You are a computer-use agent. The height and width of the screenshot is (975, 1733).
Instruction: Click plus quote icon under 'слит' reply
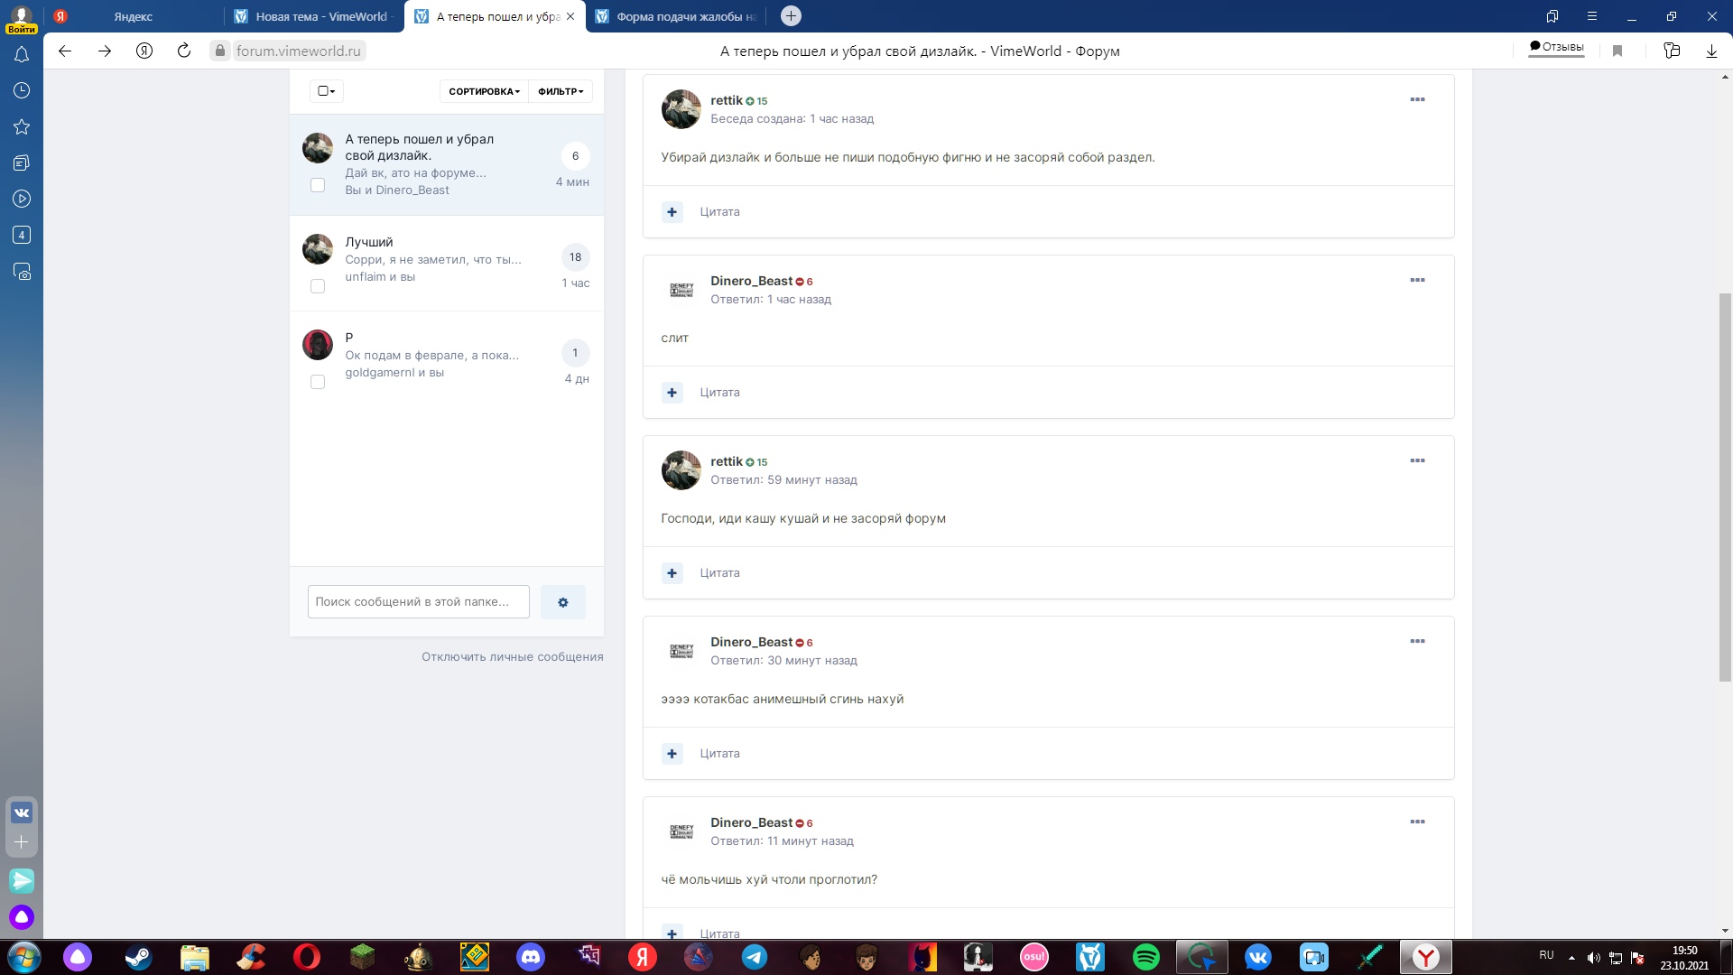point(672,393)
